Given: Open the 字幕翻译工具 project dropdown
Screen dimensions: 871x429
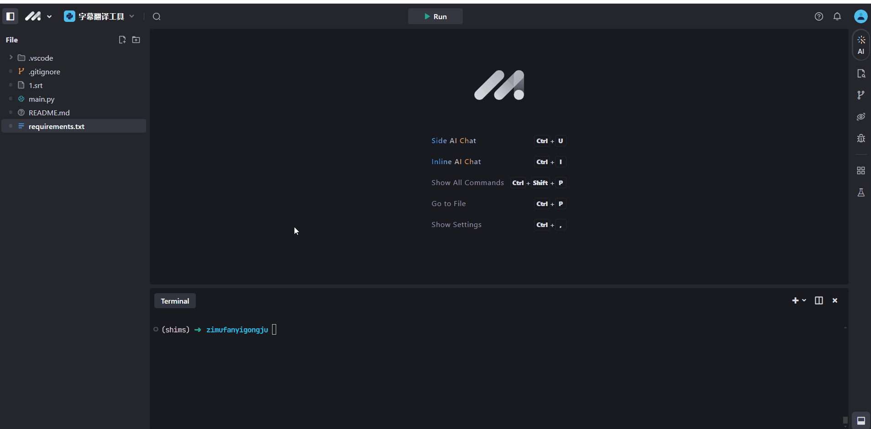Looking at the screenshot, I should 100,16.
